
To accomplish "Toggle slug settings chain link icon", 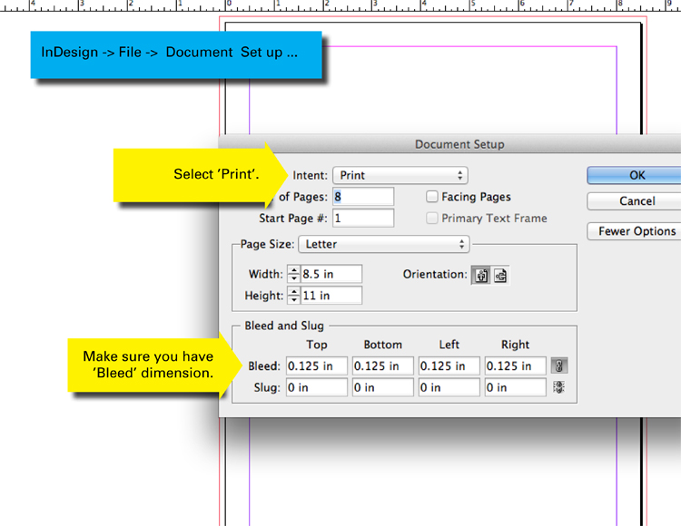I will [559, 387].
